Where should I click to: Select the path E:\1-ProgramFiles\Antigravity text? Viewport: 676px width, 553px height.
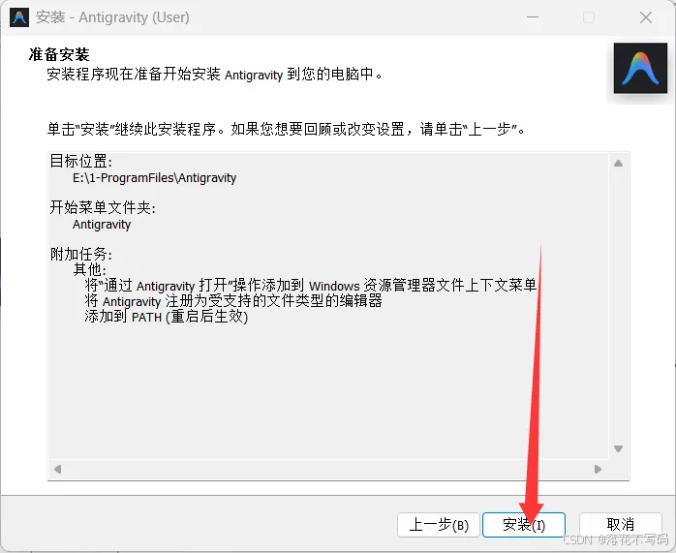154,178
